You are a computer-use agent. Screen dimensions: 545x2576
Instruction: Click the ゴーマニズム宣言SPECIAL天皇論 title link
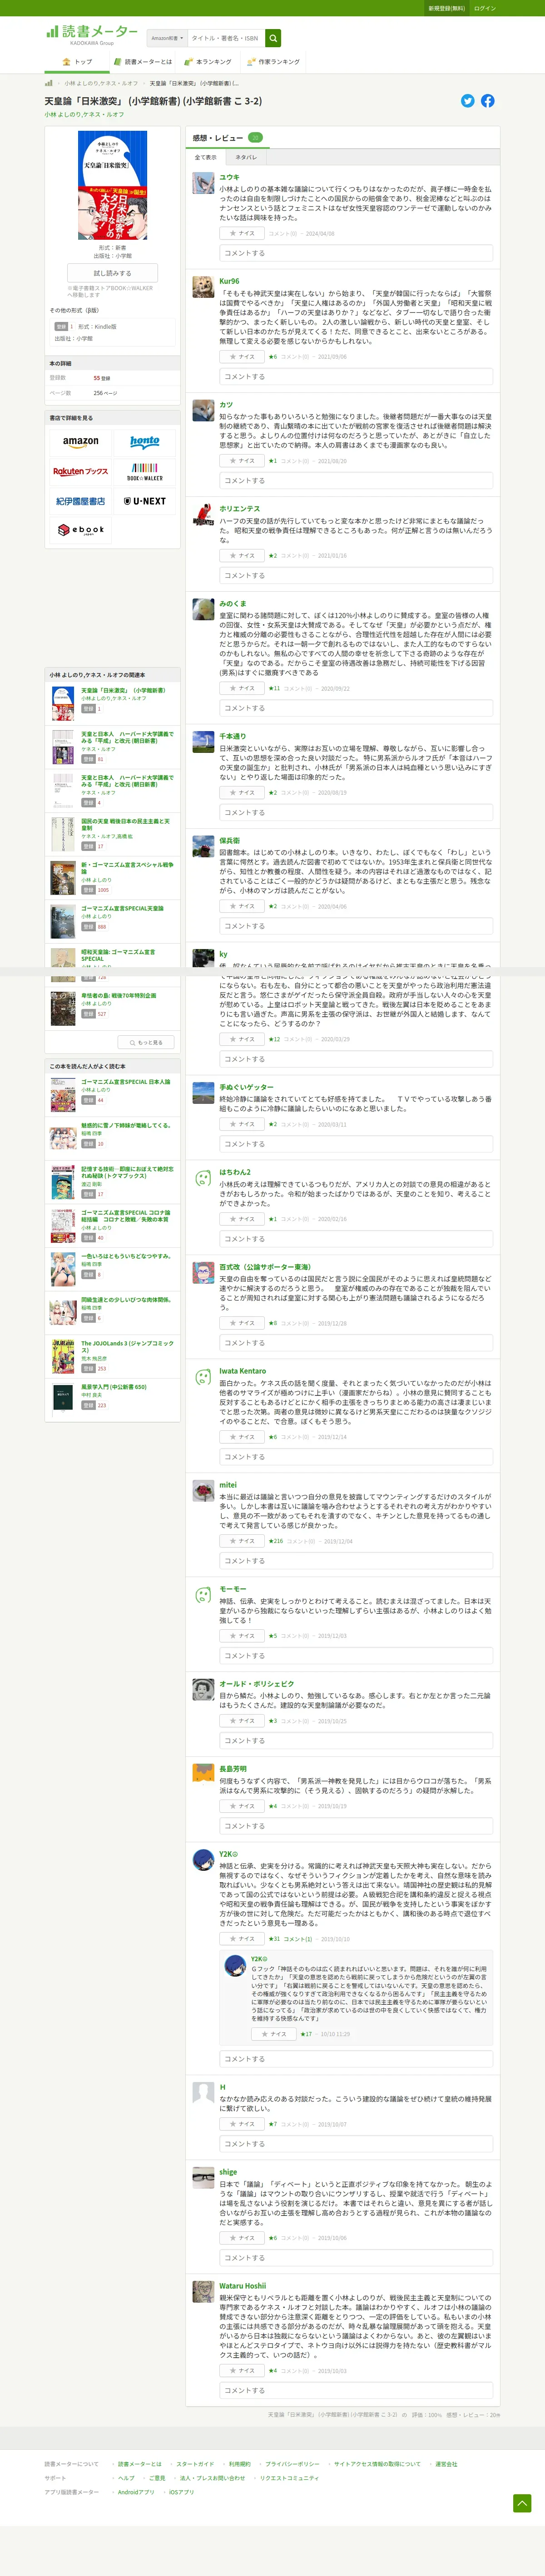(122, 908)
